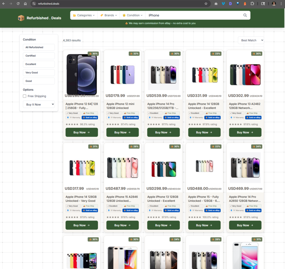Click the 30% discount badge on iPhone 12
This screenshot has width=285, height=269.
94,54
